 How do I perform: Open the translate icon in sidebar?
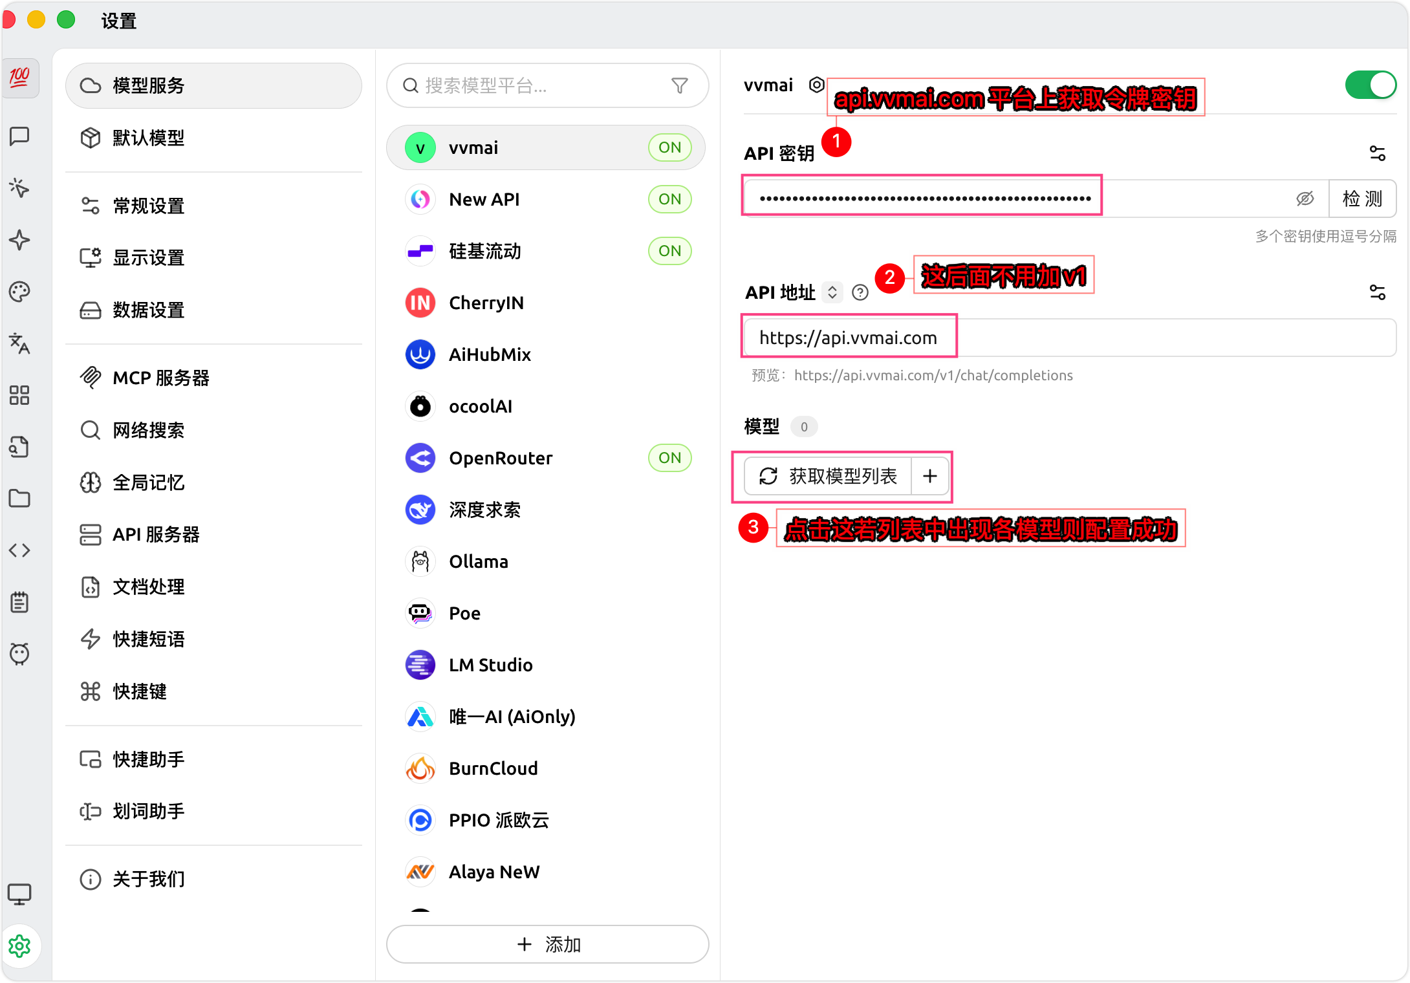coord(19,343)
